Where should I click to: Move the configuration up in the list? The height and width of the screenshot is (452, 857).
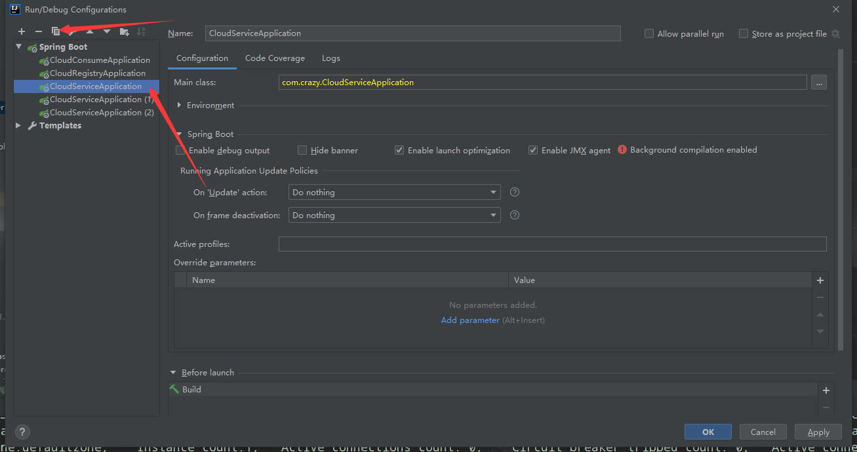(x=90, y=31)
